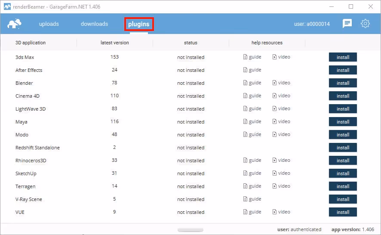Image resolution: width=381 pixels, height=235 pixels.
Task: Install the Blender plugin
Action: 343,83
